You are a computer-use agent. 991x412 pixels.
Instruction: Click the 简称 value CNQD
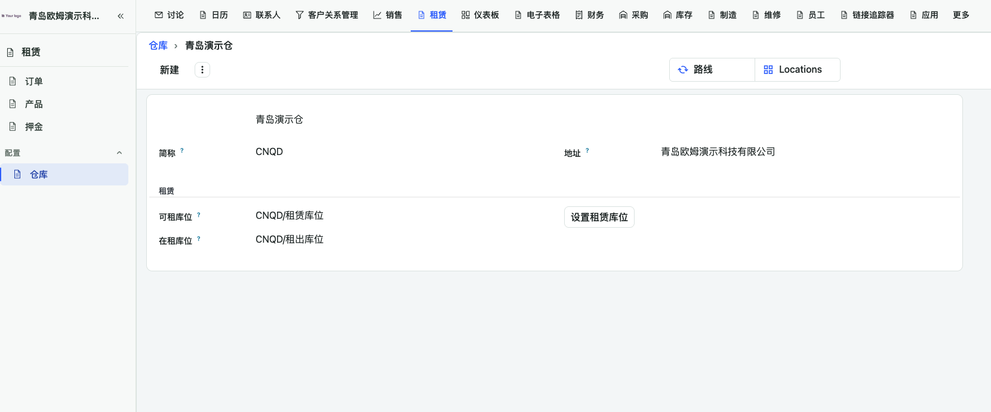269,151
